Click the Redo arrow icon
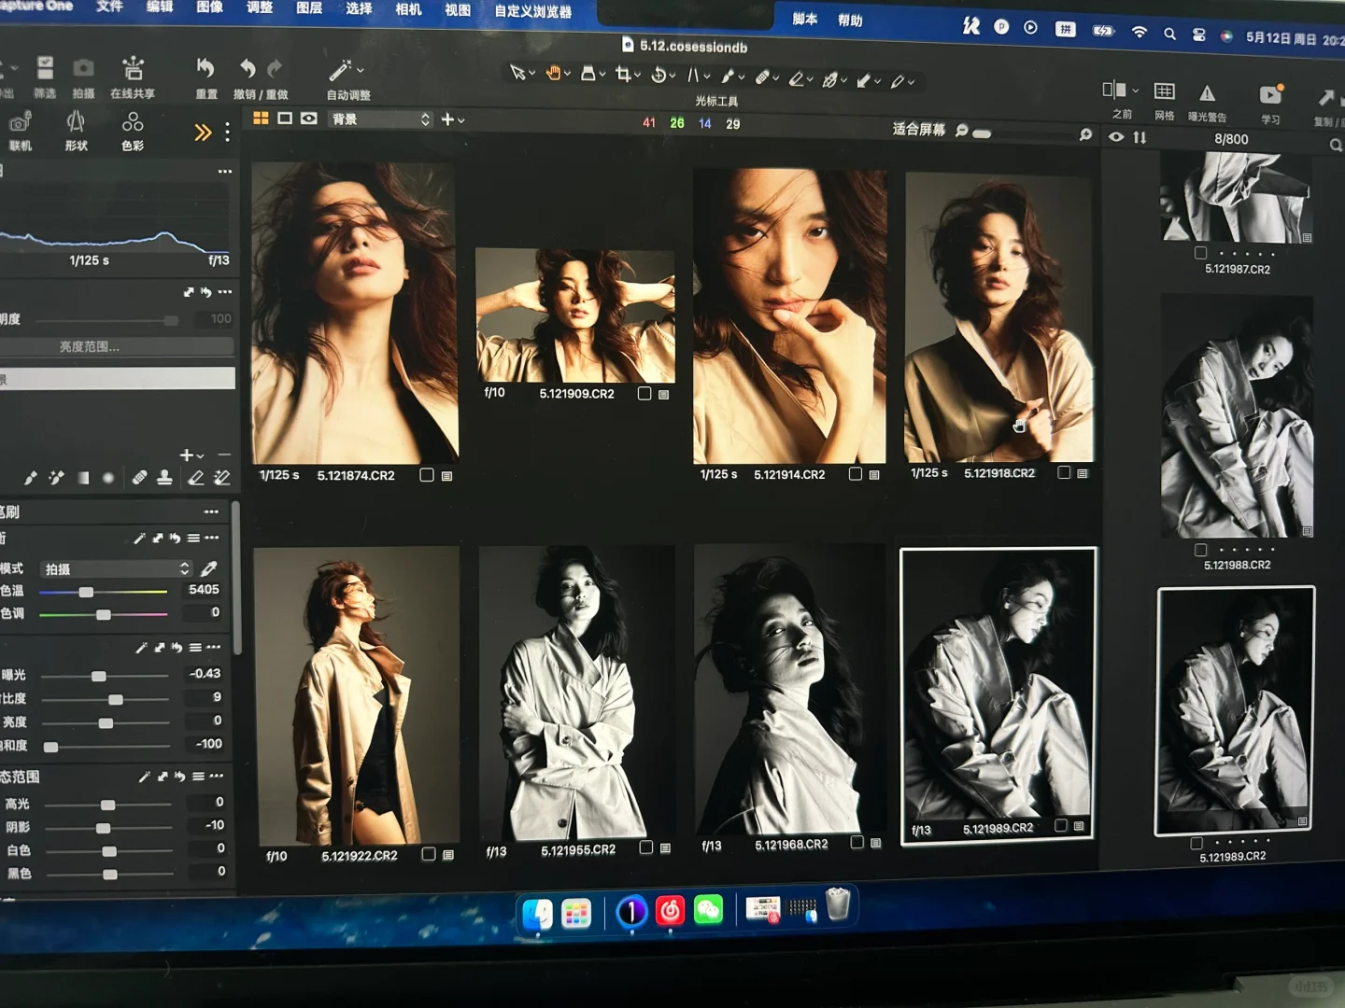The image size is (1345, 1008). pos(275,68)
